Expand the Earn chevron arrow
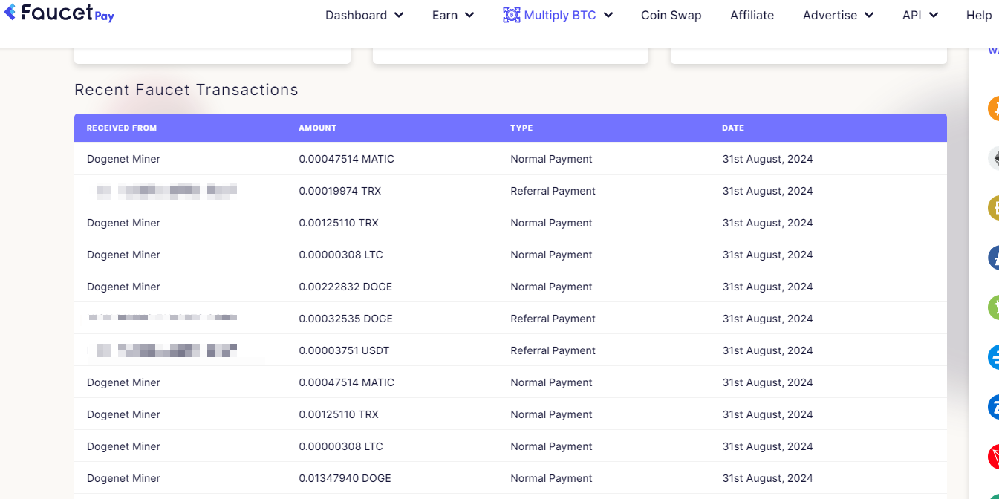This screenshot has width=999, height=499. click(469, 15)
